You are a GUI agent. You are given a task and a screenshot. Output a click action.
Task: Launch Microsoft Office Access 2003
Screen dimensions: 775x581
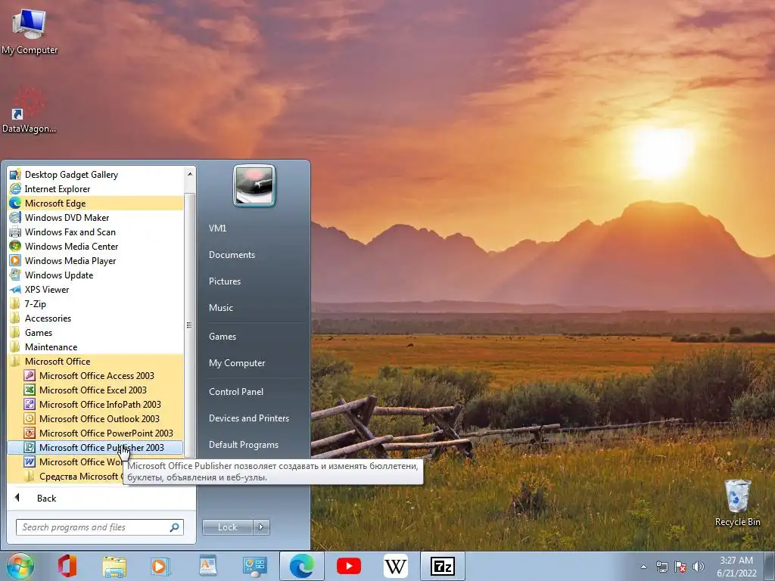(x=95, y=375)
